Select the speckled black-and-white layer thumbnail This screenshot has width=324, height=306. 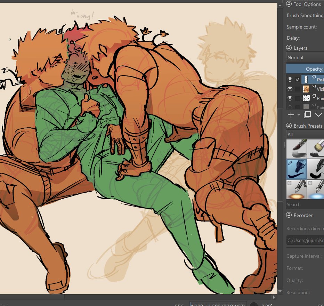pyautogui.click(x=306, y=98)
